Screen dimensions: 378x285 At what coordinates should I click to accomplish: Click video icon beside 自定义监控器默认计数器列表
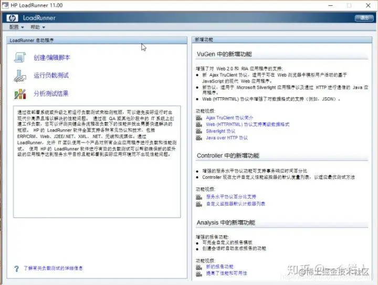tap(199, 204)
